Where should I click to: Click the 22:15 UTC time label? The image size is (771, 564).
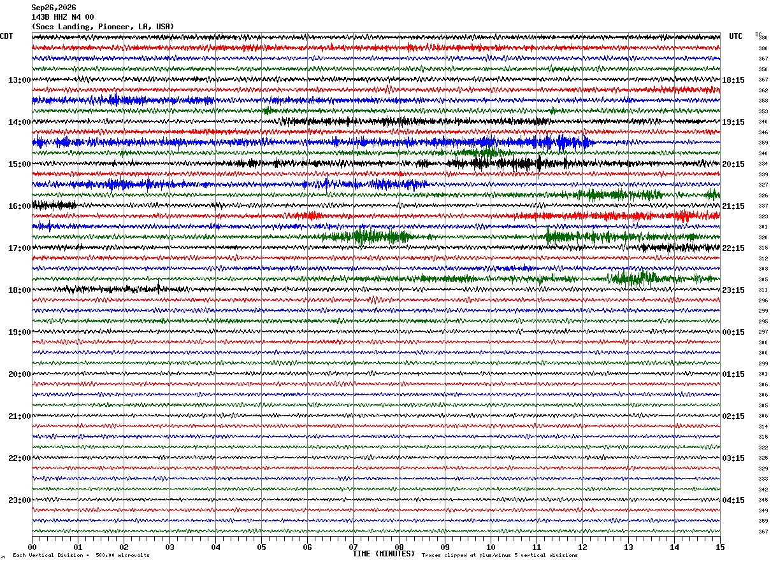click(733, 248)
